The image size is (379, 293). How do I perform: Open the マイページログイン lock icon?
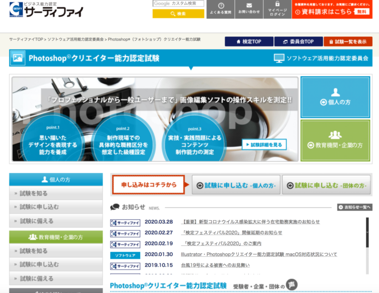277,9
